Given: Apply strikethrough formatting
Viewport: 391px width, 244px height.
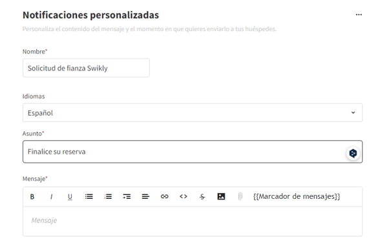Looking at the screenshot, I should coord(202,197).
